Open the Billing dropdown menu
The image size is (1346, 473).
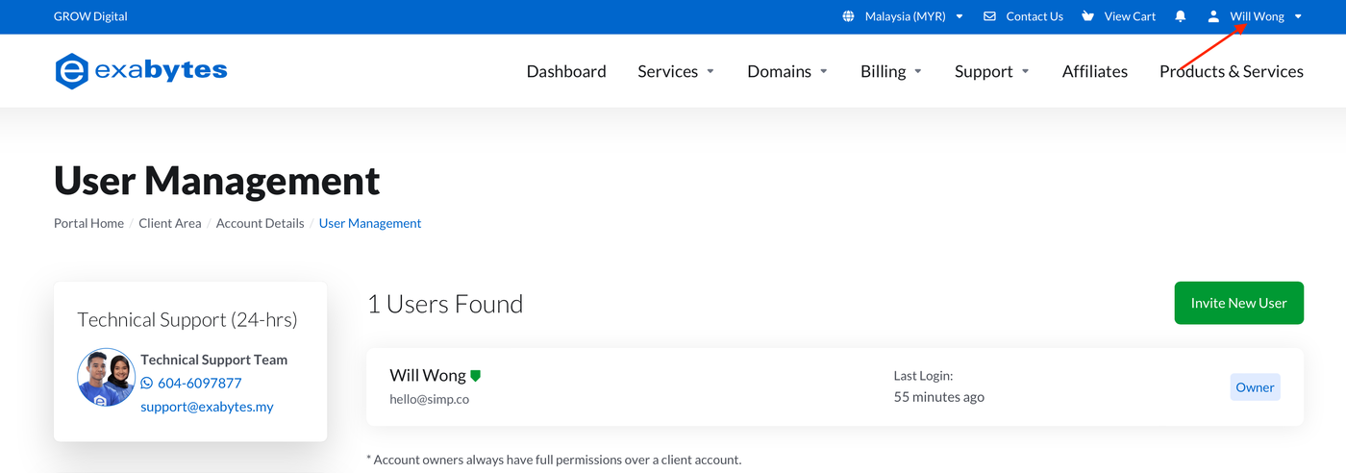pyautogui.click(x=891, y=71)
